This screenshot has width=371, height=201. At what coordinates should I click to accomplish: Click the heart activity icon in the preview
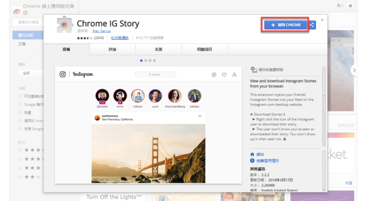click(x=224, y=75)
